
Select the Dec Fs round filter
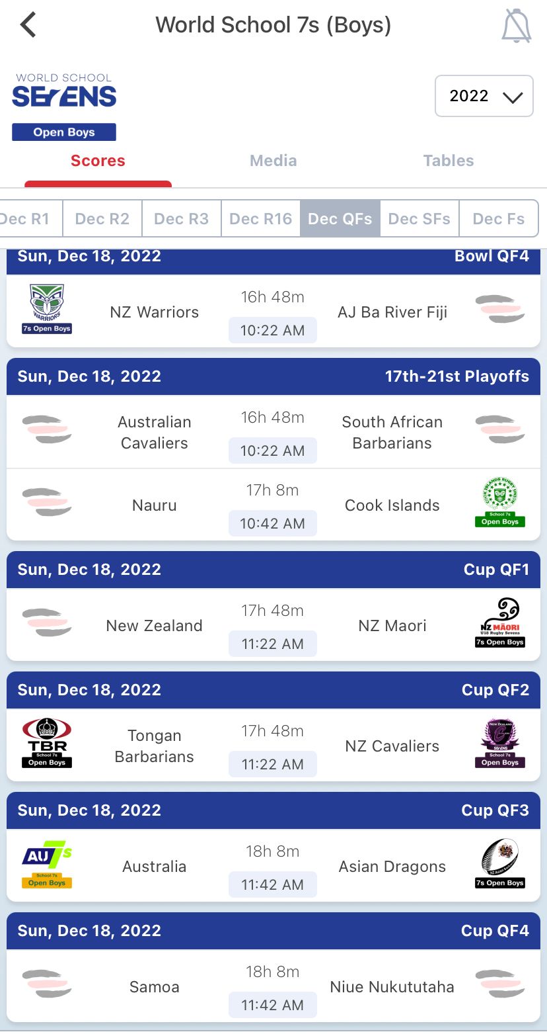pyautogui.click(x=498, y=219)
